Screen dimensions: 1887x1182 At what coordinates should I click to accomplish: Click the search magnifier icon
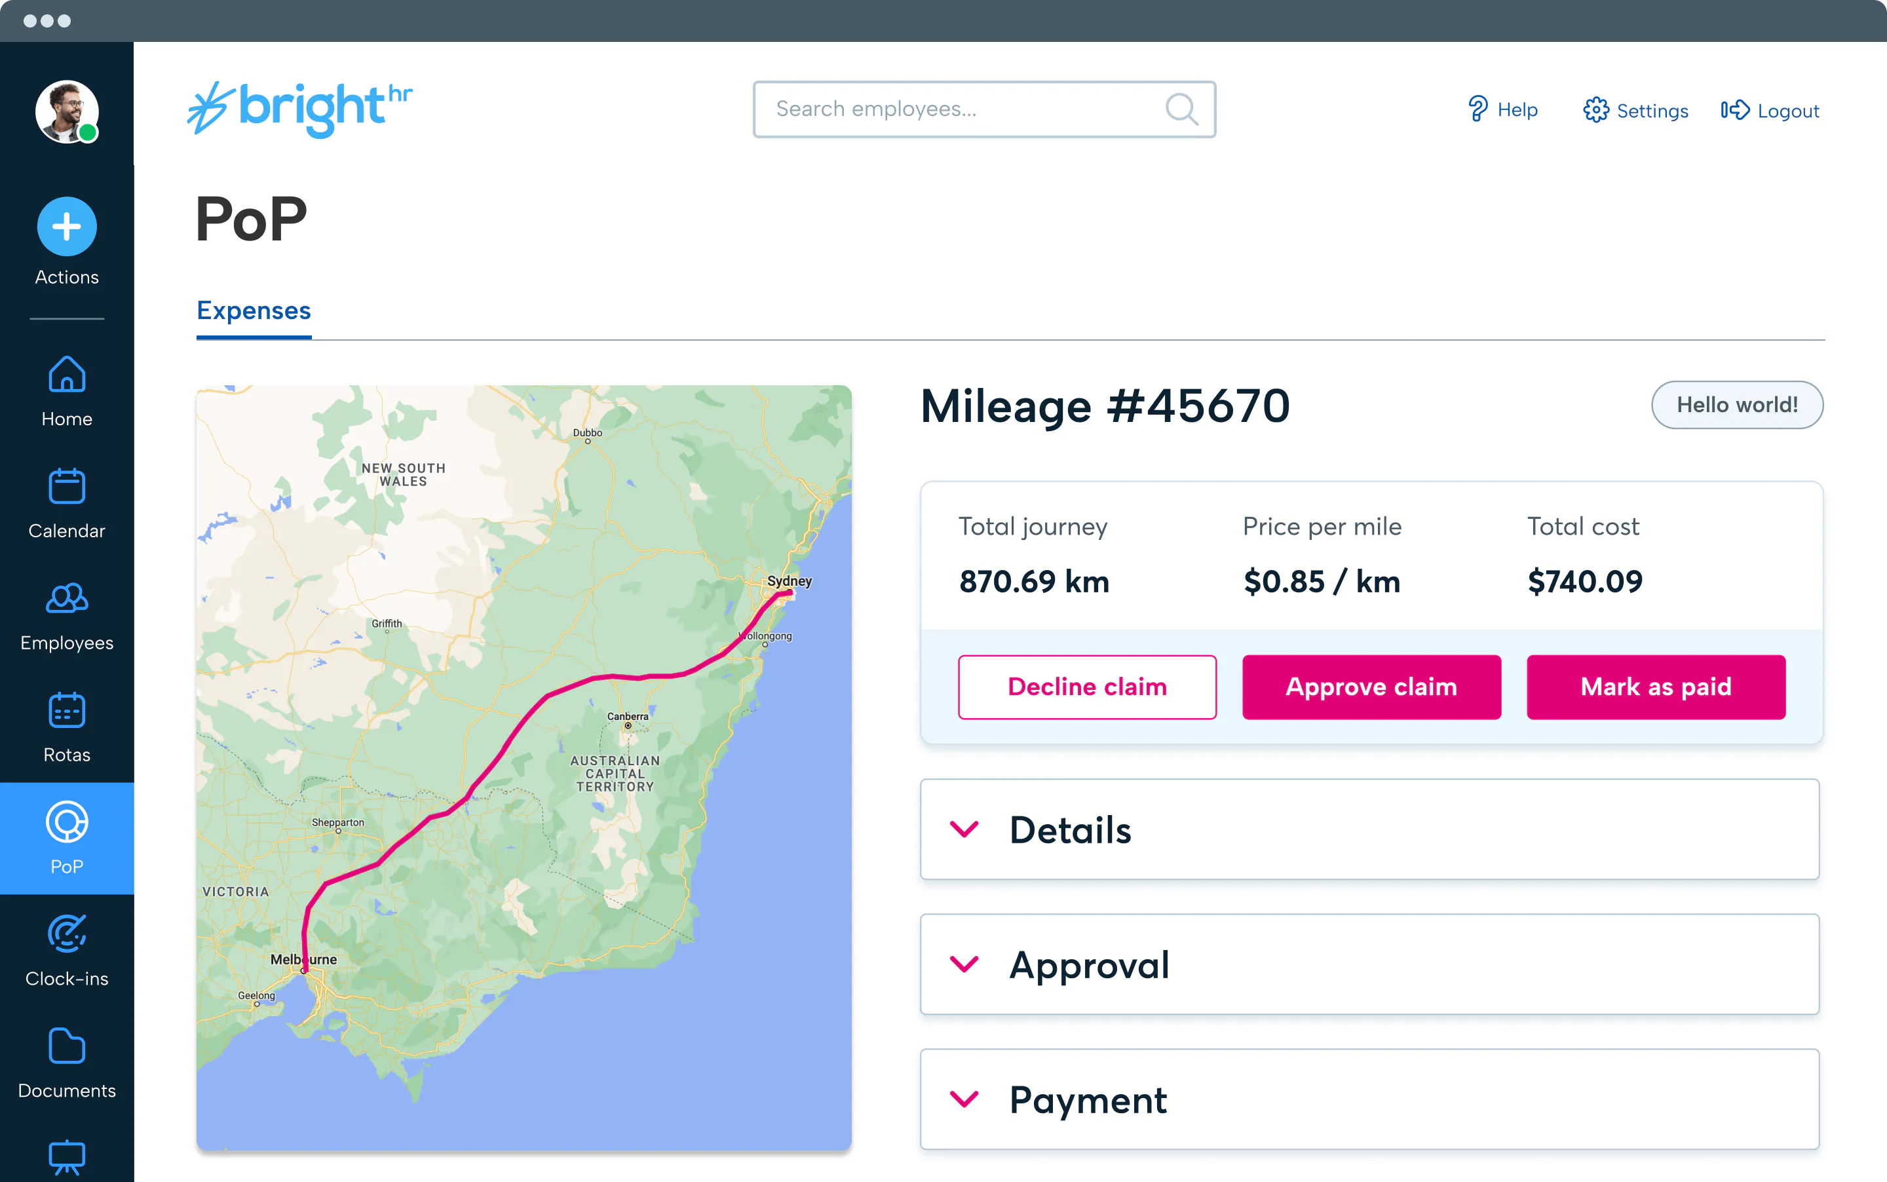1181,109
